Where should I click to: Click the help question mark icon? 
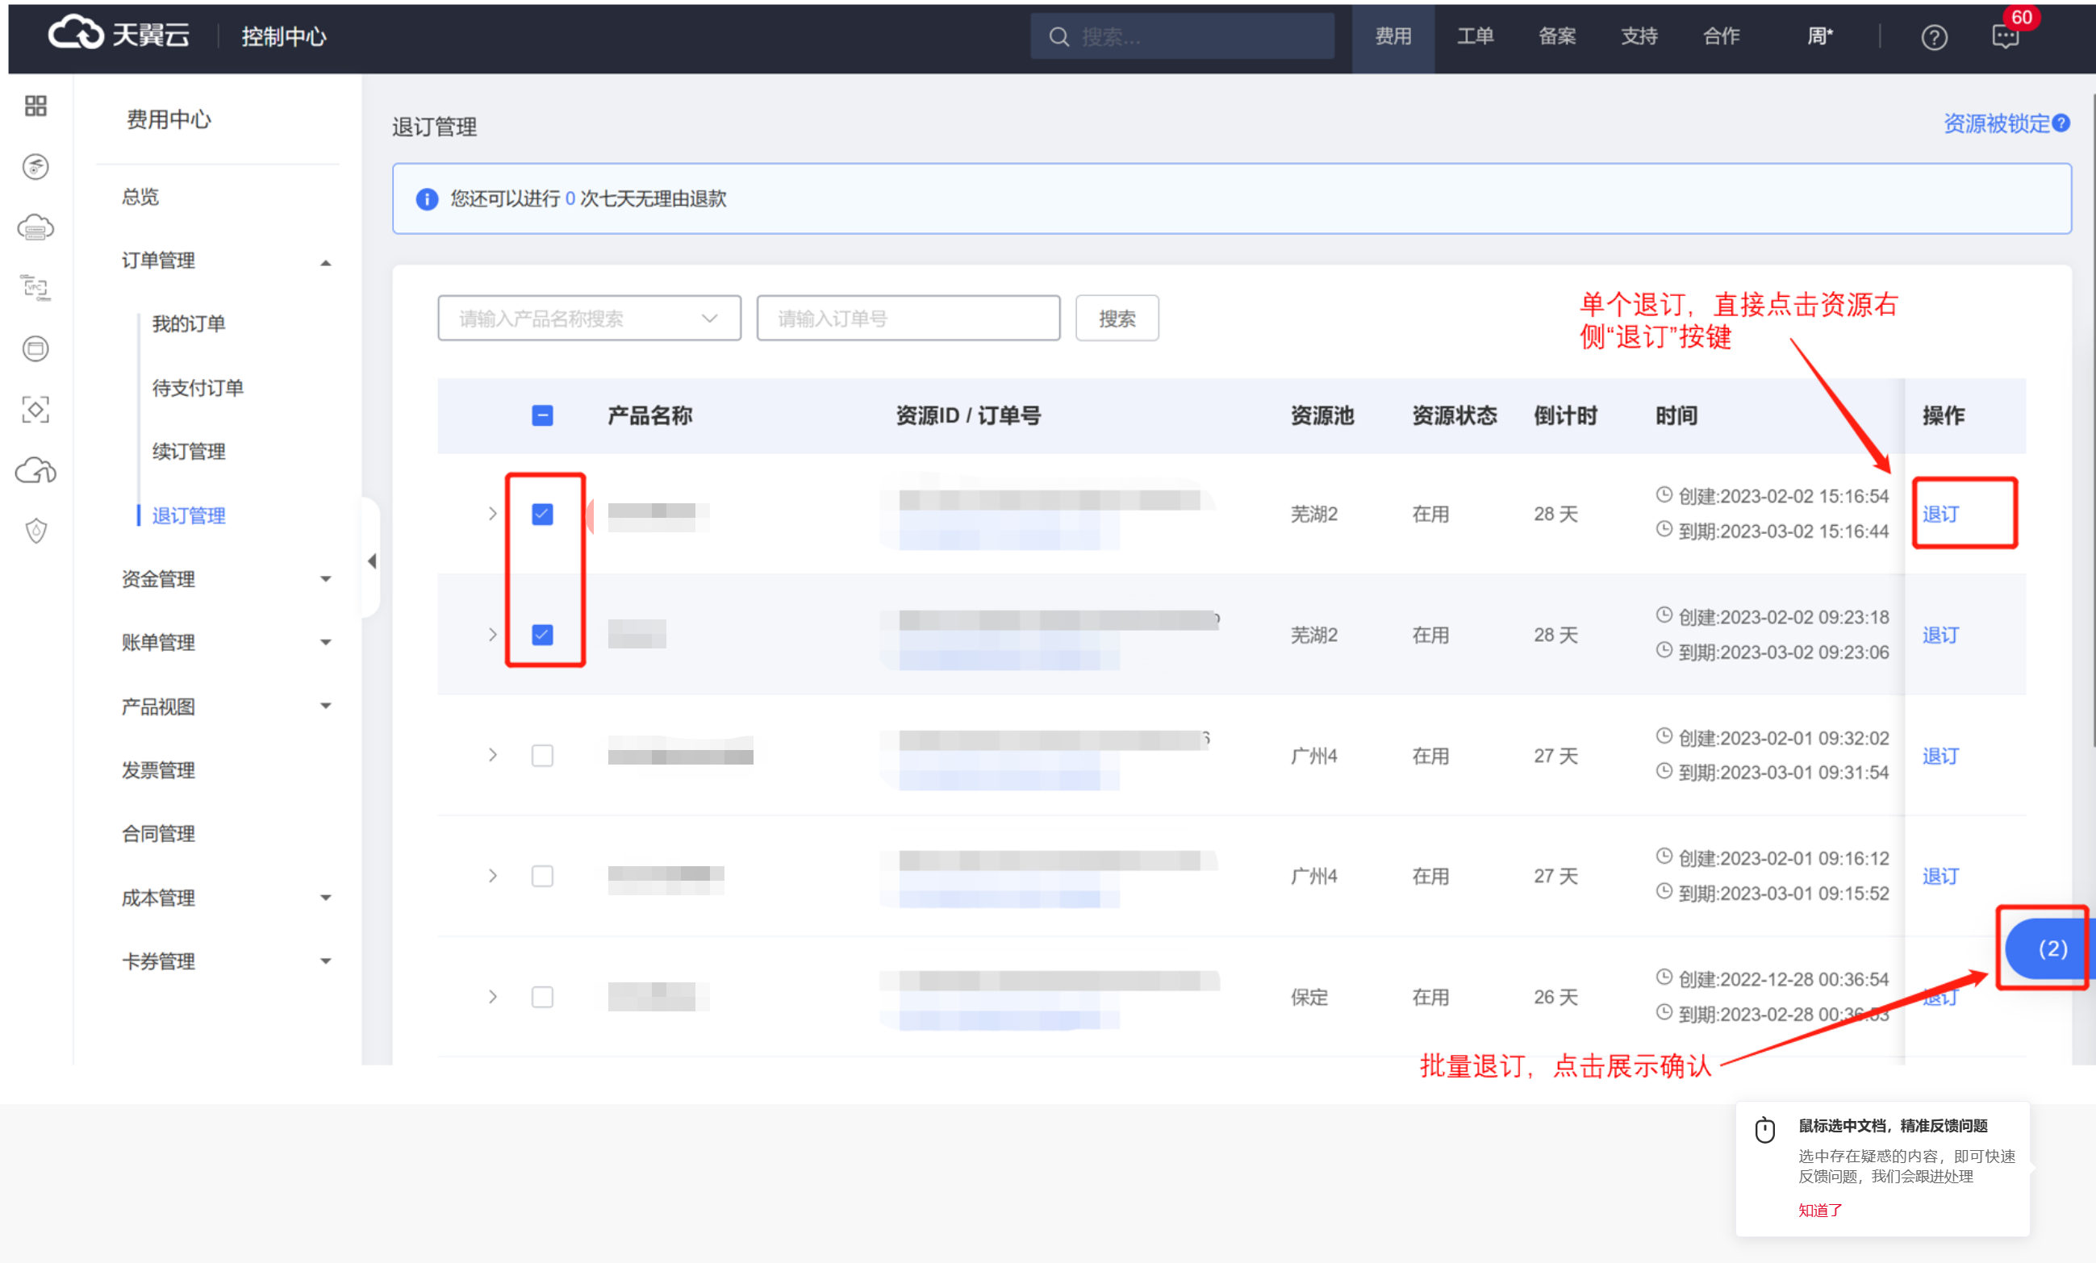(x=1934, y=36)
